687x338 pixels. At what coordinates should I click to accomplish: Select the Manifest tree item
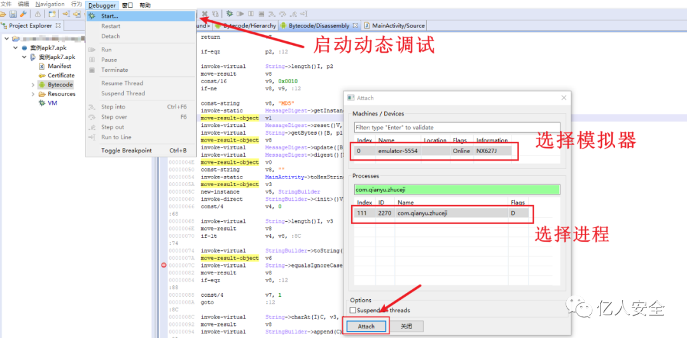[60, 66]
